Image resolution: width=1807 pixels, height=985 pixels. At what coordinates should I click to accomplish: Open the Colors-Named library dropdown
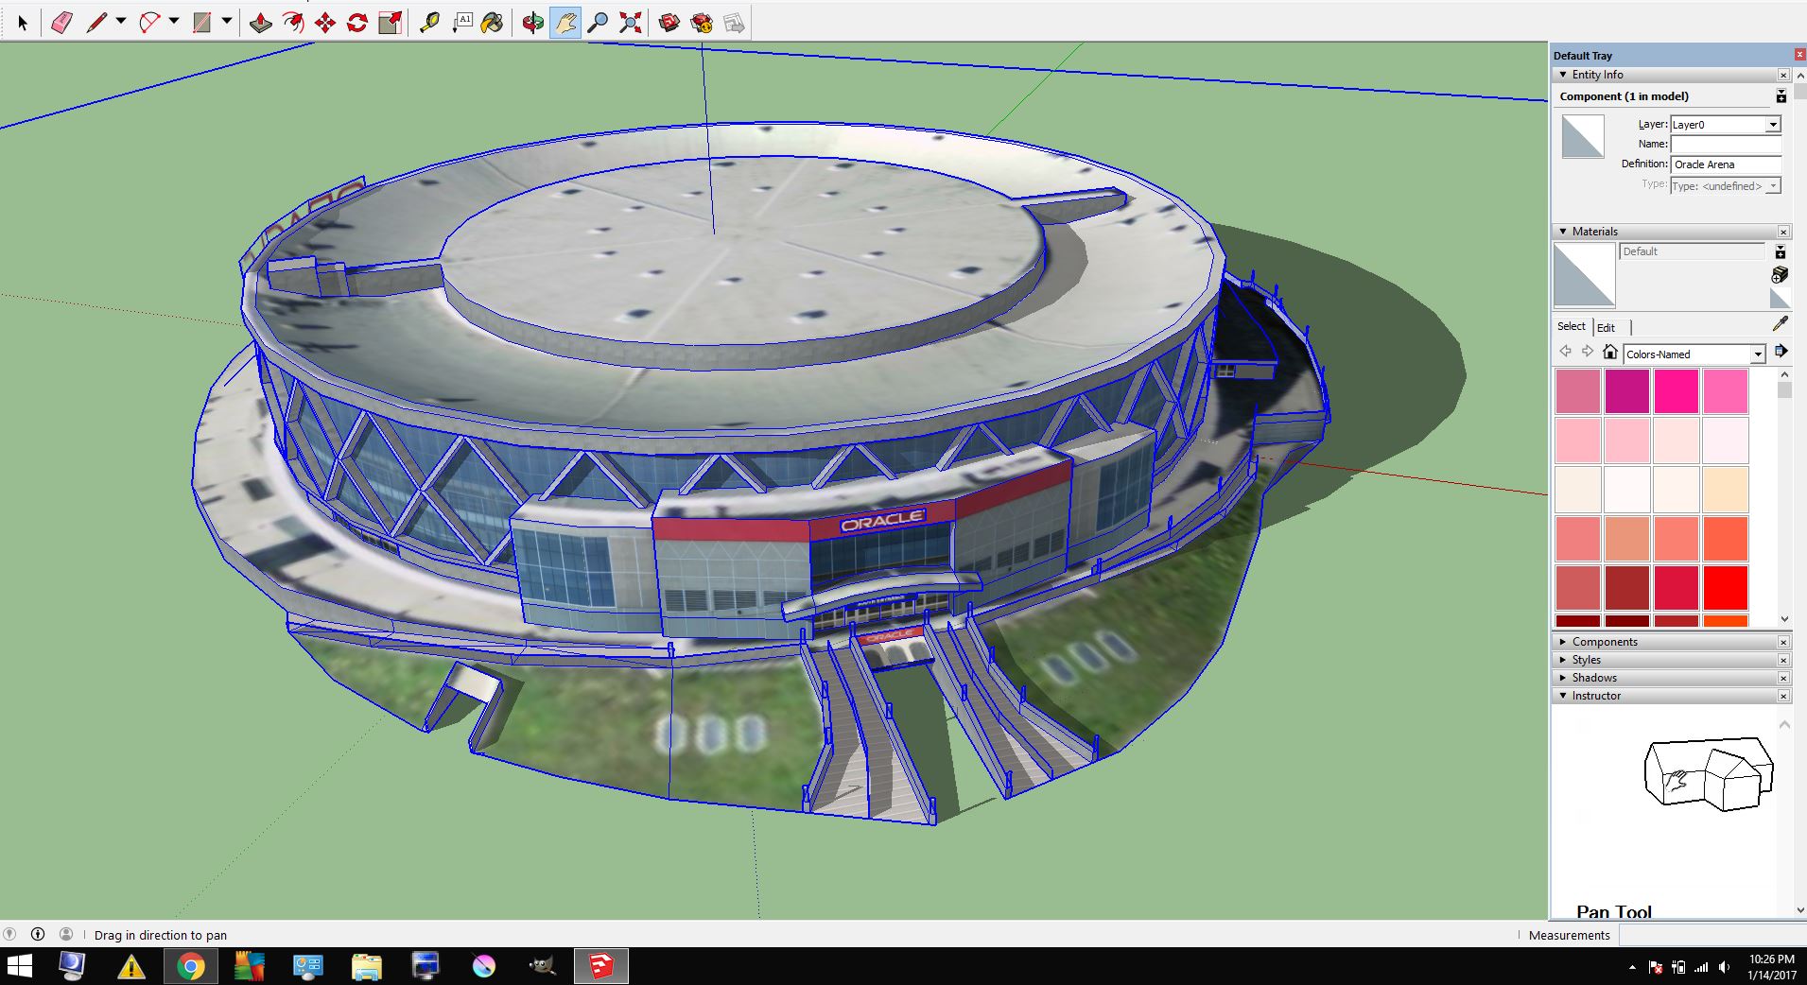tap(1758, 354)
